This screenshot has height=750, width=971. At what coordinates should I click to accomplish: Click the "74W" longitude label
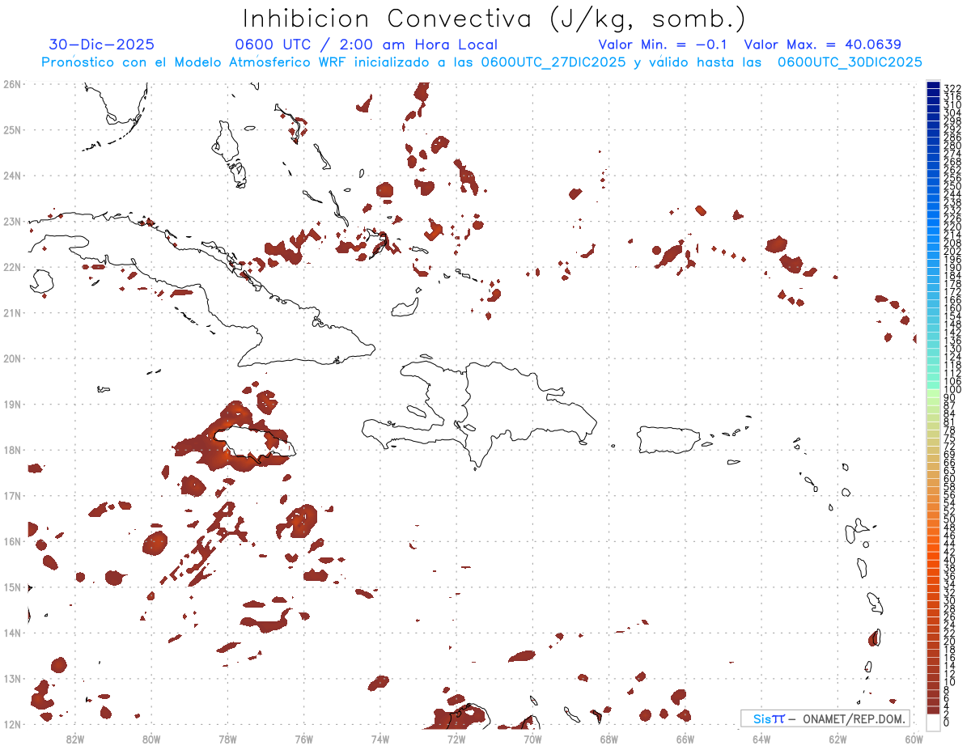[x=380, y=738]
